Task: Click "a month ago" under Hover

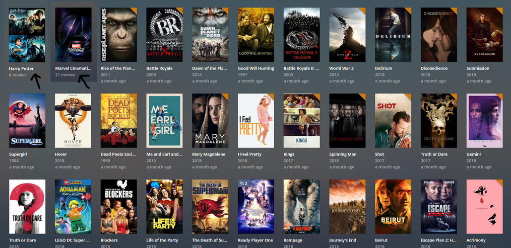Action: (68, 167)
